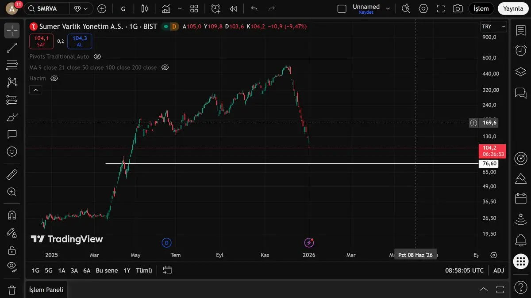
Task: Select the trend line drawing tool
Action: coord(12,48)
